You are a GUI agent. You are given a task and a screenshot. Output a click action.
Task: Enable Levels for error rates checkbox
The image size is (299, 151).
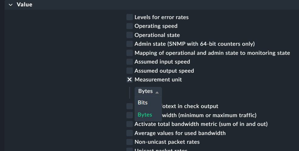pos(129,17)
